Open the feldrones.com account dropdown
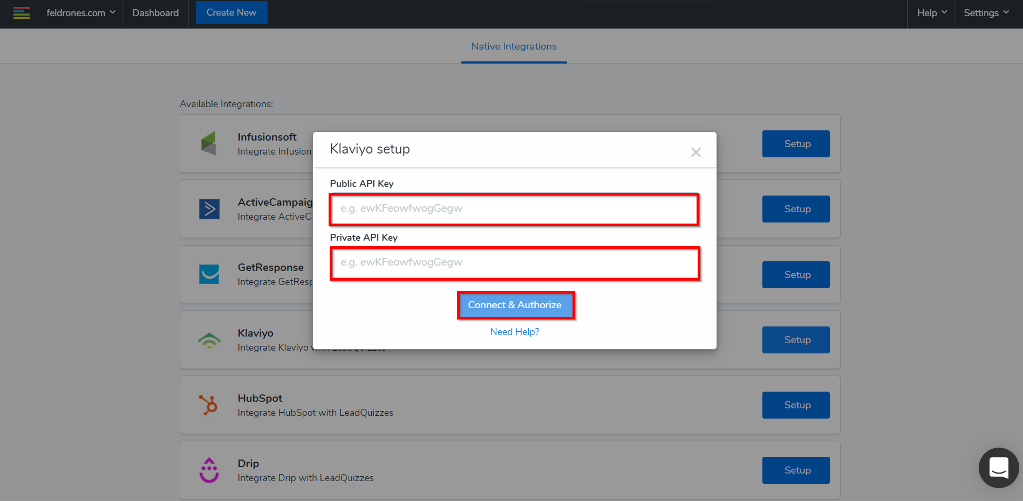The width and height of the screenshot is (1023, 501). [81, 13]
